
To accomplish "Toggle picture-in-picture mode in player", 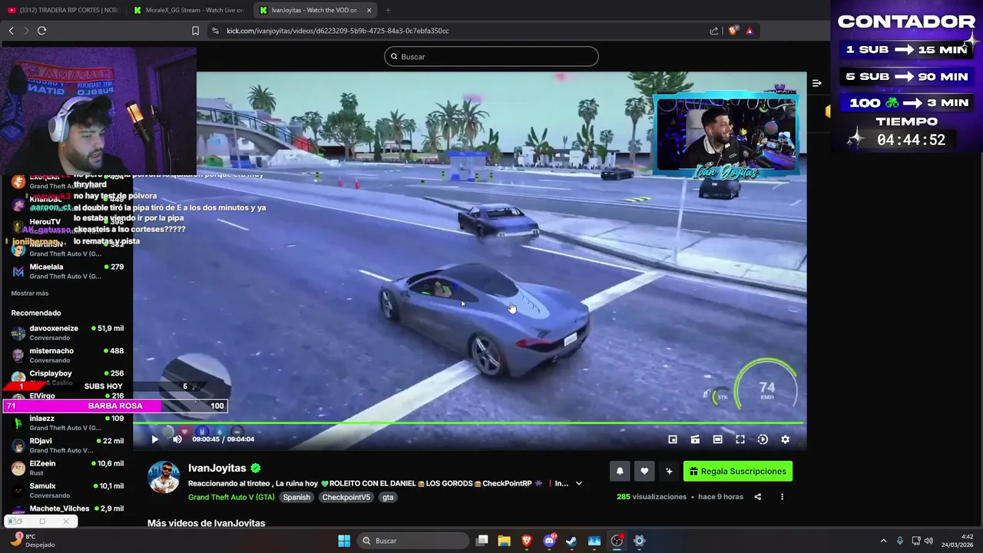I will click(673, 439).
